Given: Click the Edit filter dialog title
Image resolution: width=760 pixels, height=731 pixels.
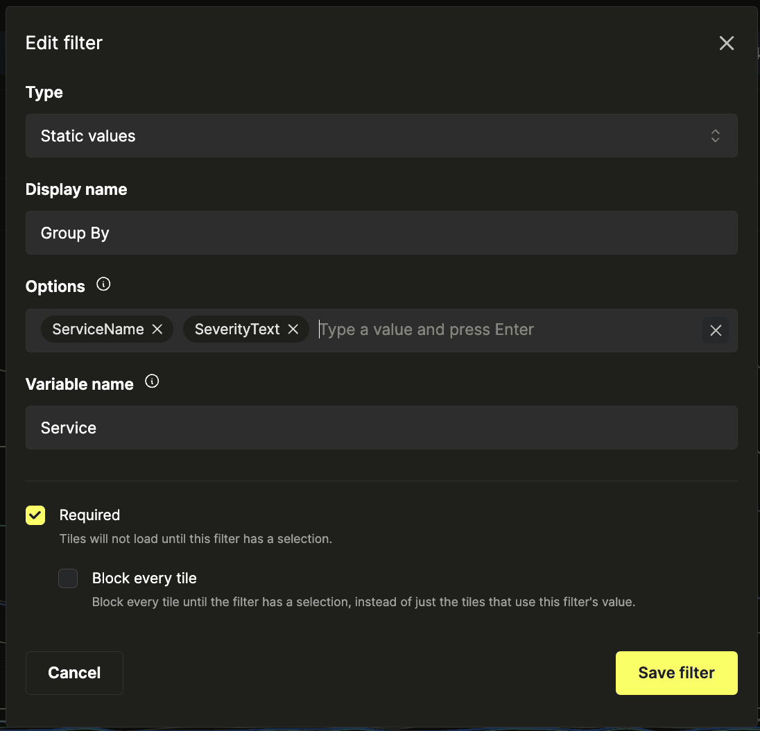Looking at the screenshot, I should coord(64,43).
